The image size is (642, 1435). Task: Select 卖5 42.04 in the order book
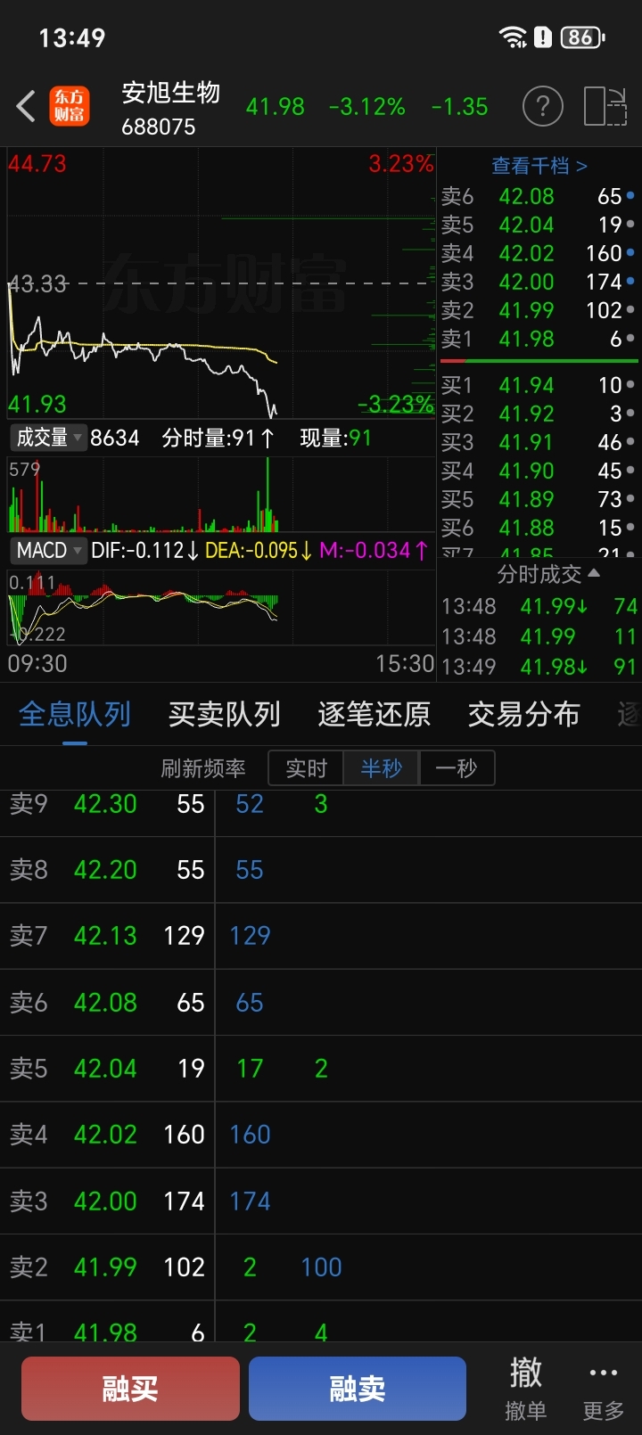539,225
